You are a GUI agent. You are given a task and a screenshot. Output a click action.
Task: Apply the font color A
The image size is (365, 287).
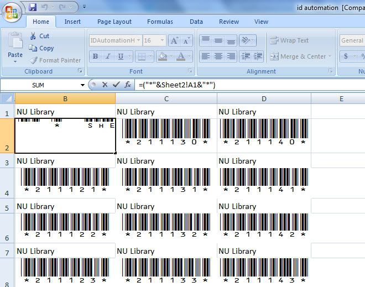pos(181,56)
